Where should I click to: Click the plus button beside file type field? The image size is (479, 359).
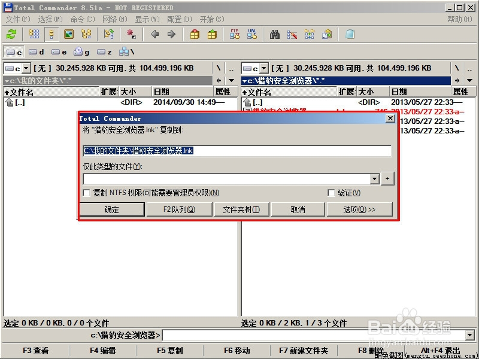387,179
